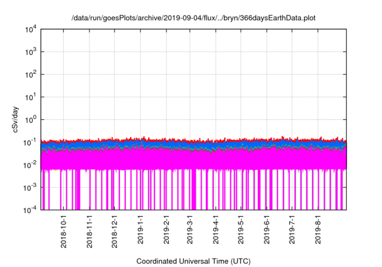Screen dimensions: 382x267
Task: Click the 2019-6-1 date label
Action: pyautogui.click(x=267, y=229)
